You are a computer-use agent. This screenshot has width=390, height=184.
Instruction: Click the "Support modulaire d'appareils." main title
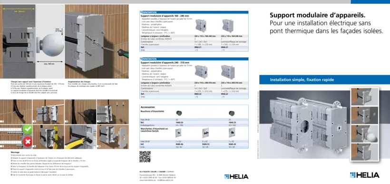point(318,15)
